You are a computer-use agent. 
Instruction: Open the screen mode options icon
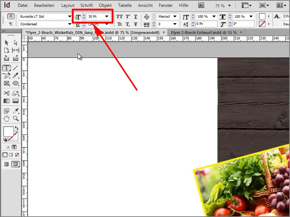264,5
